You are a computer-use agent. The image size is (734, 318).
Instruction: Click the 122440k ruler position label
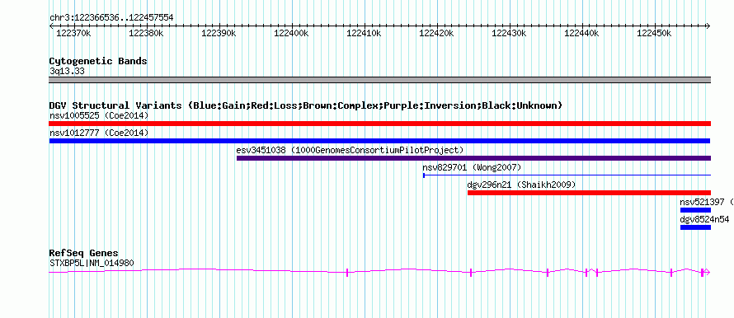(581, 33)
